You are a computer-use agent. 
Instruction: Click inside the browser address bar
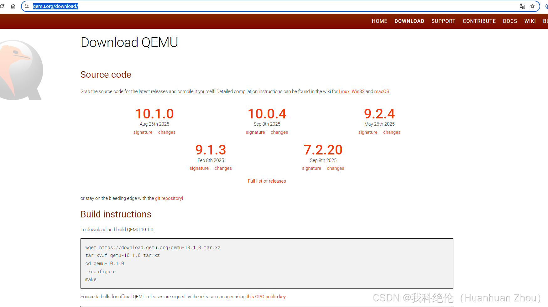pos(125,6)
